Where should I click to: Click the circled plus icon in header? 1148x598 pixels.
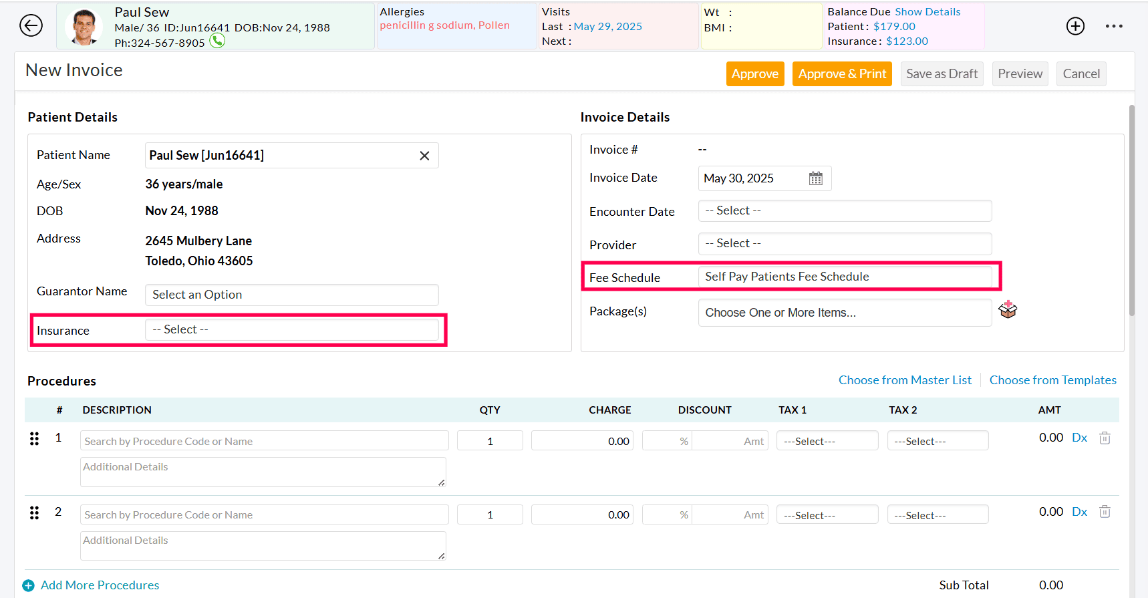click(1075, 26)
